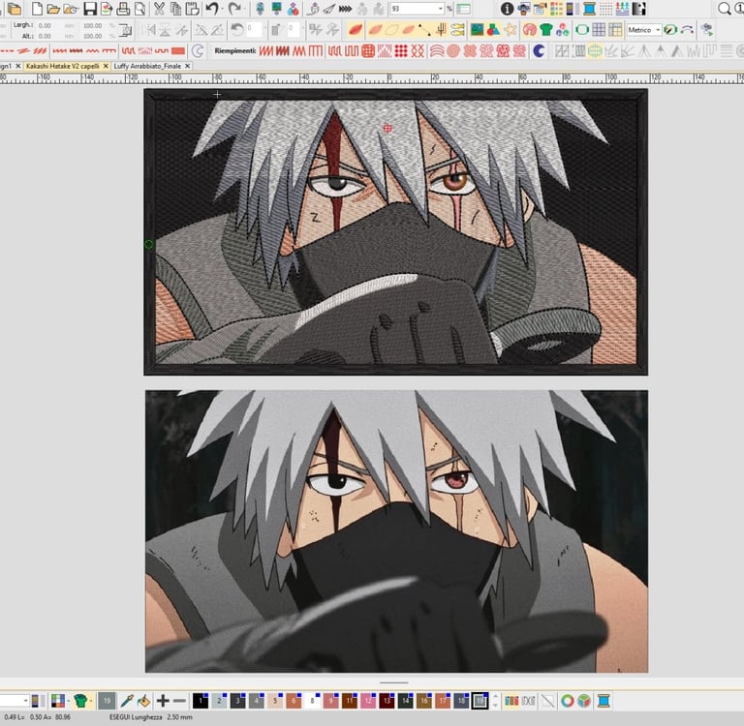The image size is (744, 726).
Task: Add a color with the plus icon
Action: click(x=163, y=701)
